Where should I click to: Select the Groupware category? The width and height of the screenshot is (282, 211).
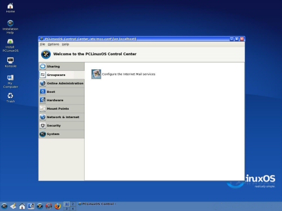tap(61, 75)
